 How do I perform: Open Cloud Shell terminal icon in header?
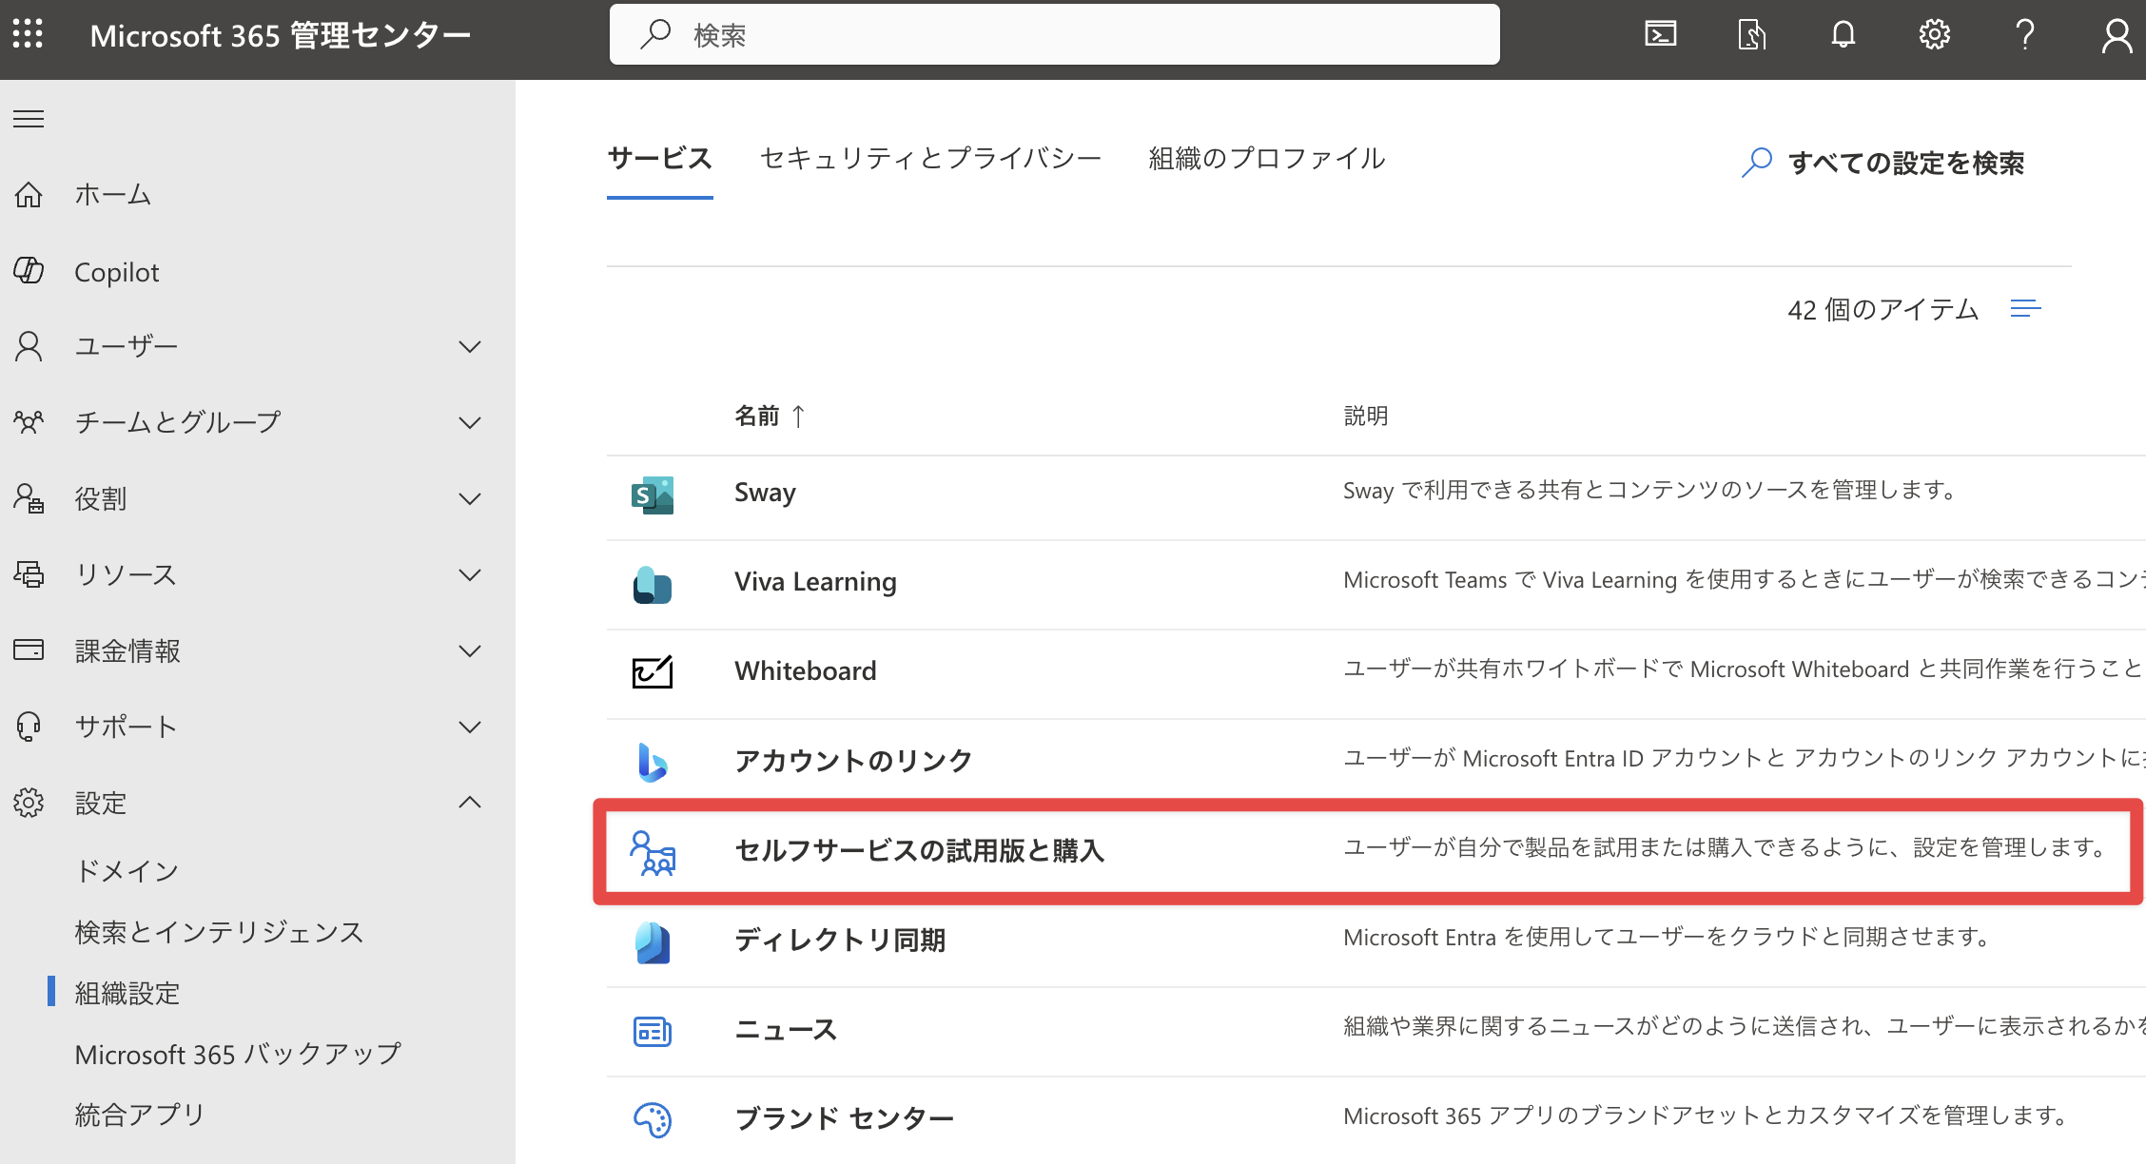(1661, 34)
